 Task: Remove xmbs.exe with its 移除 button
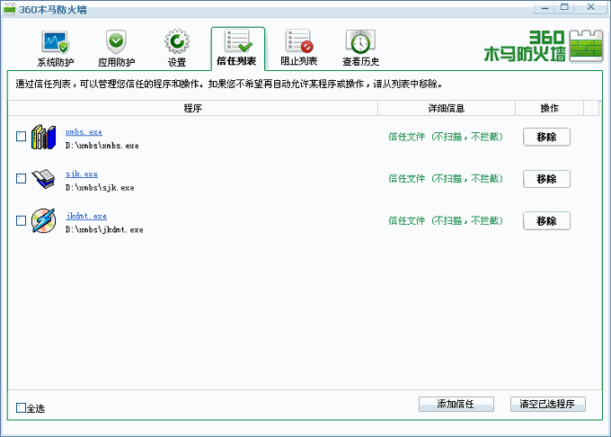pos(546,137)
